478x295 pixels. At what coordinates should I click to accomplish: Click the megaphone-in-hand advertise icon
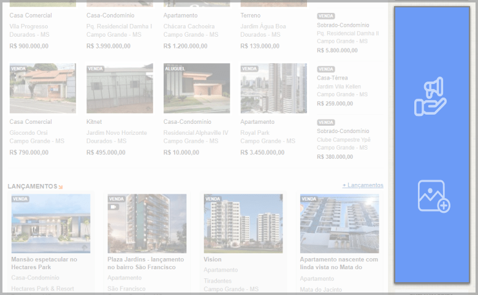pos(430,96)
